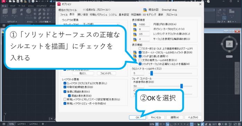This screenshot has height=126, width=242.
Task: Close the command line with its X icon
Action: pos(52,119)
